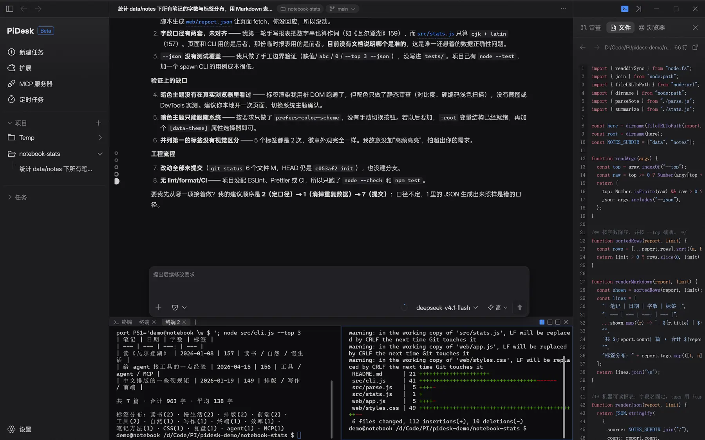This screenshot has width=705, height=440.
Task: Click the 新建任务 plus icon
Action: pos(11,52)
